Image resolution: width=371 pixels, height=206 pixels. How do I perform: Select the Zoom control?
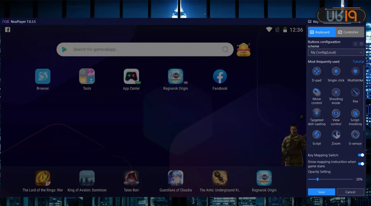click(x=336, y=135)
